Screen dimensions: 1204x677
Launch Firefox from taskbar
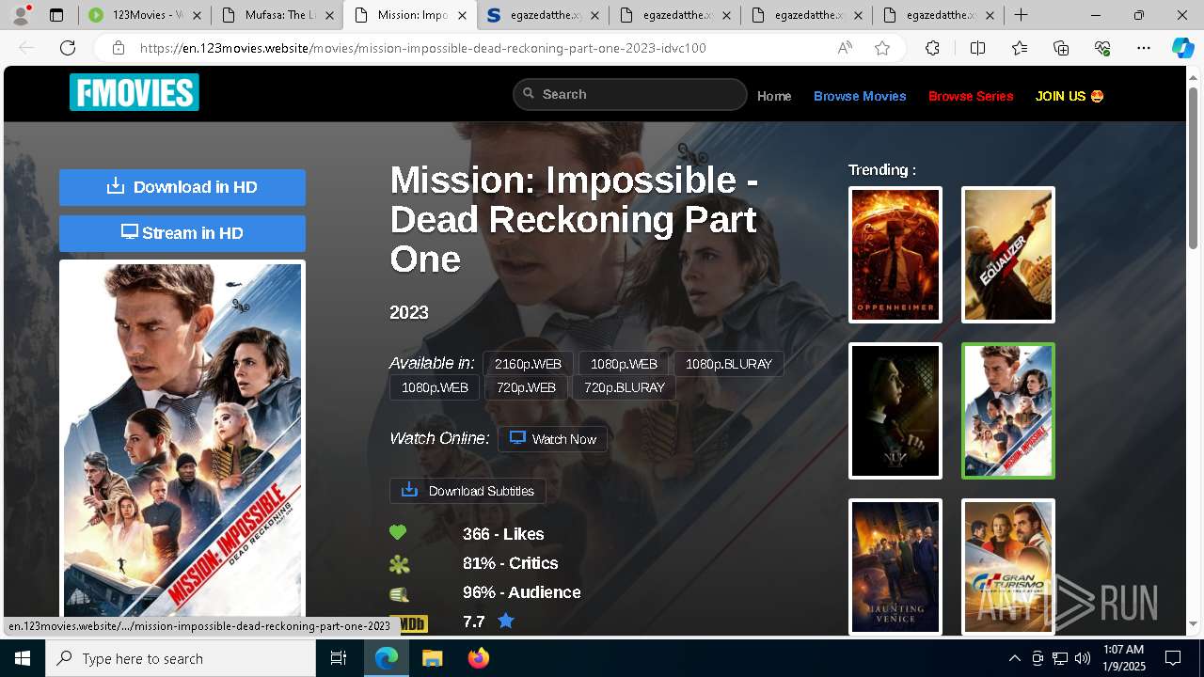(x=478, y=658)
